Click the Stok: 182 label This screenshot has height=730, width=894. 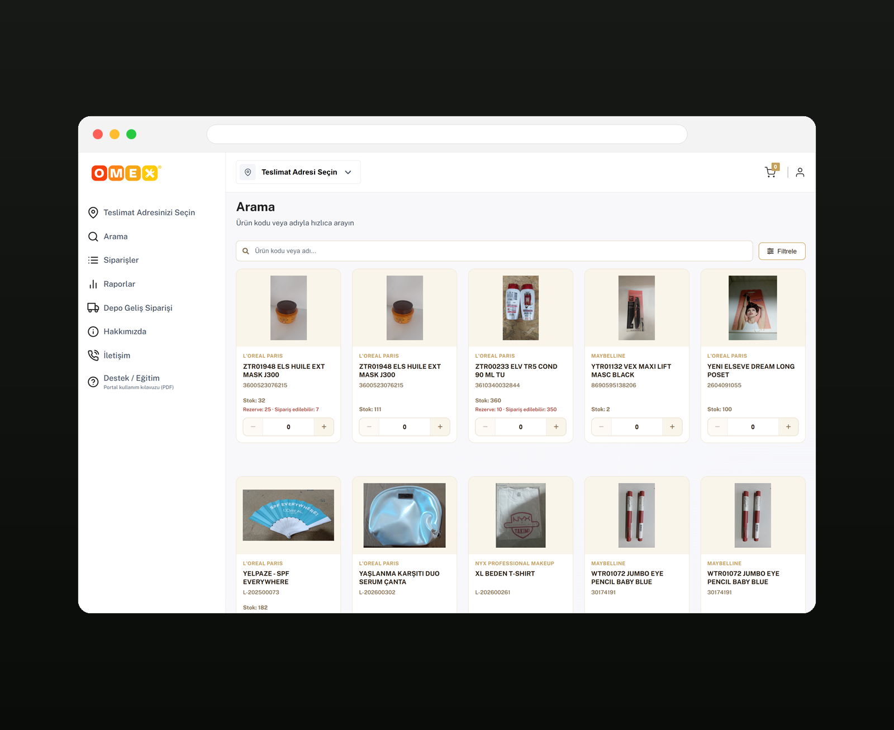point(255,608)
